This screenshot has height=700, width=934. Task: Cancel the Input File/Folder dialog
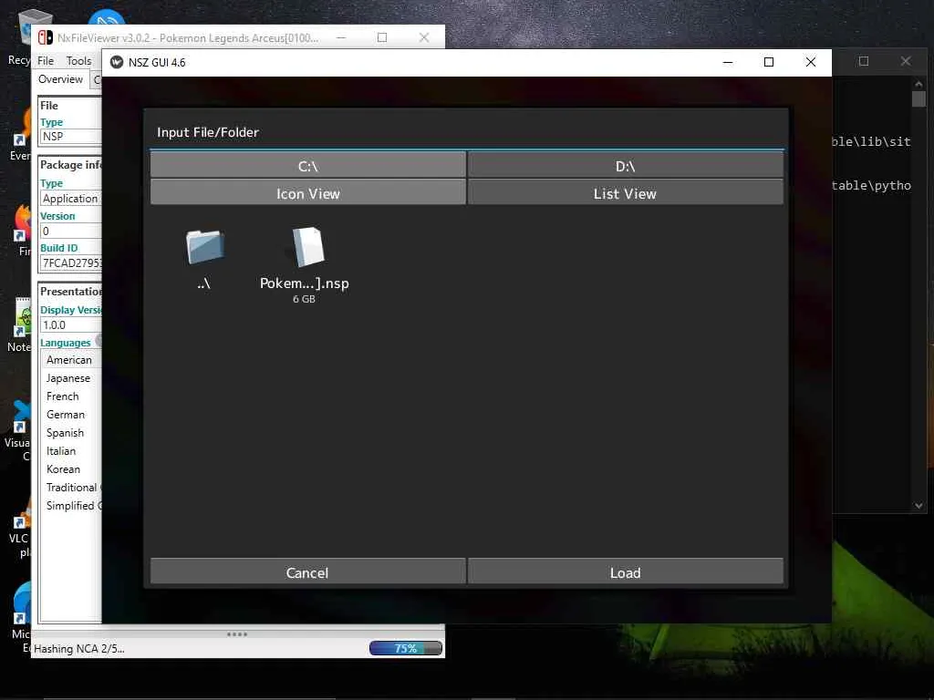pyautogui.click(x=308, y=571)
